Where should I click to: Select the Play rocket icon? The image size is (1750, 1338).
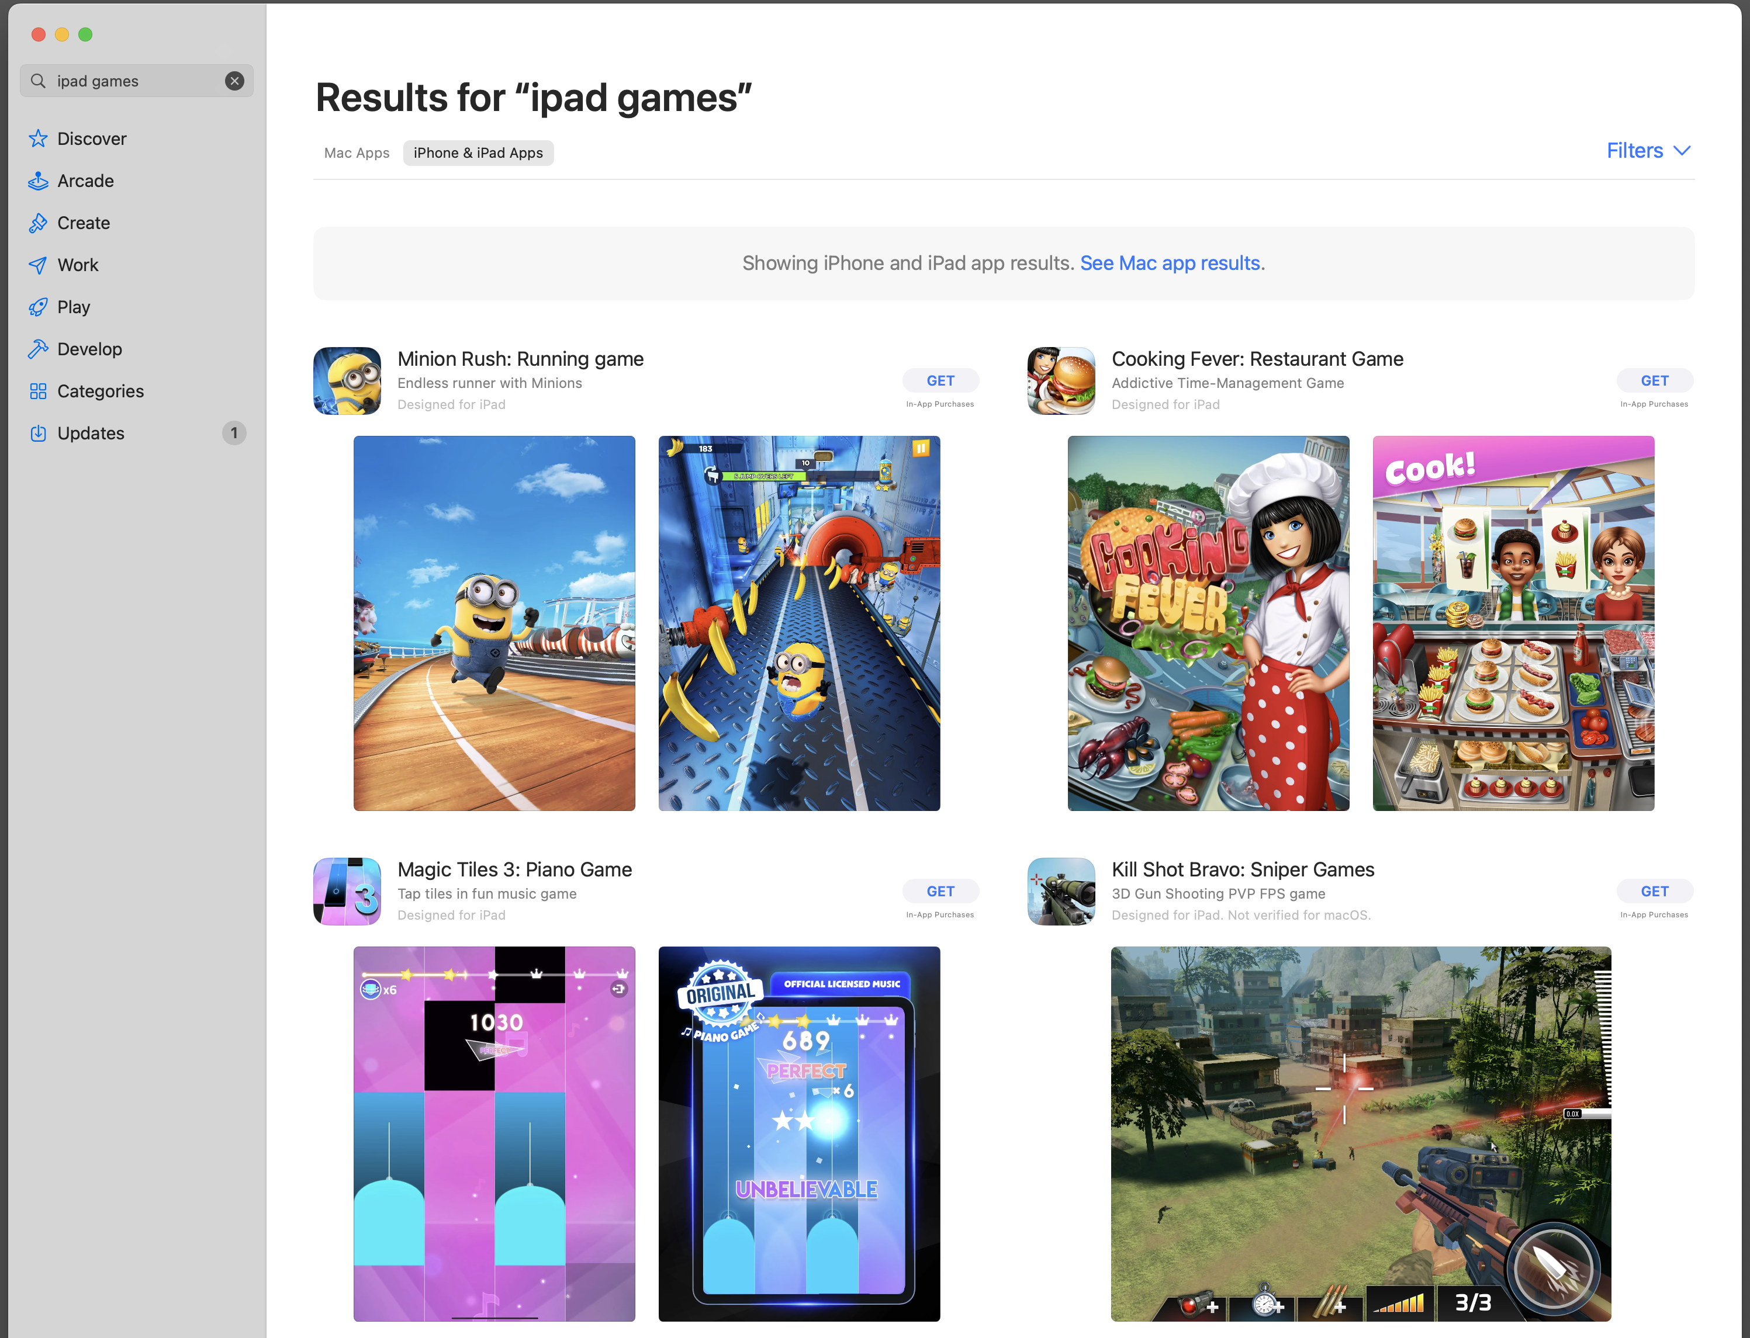[x=37, y=307]
